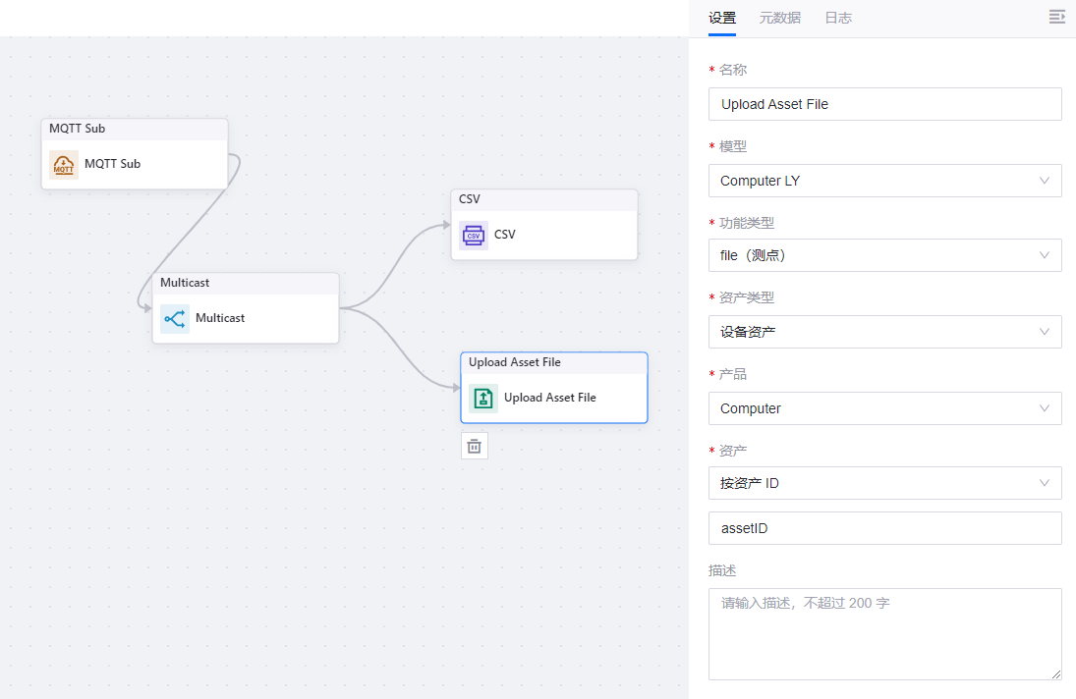Image resolution: width=1076 pixels, height=699 pixels.
Task: Click the CSV node icon
Action: click(x=474, y=236)
